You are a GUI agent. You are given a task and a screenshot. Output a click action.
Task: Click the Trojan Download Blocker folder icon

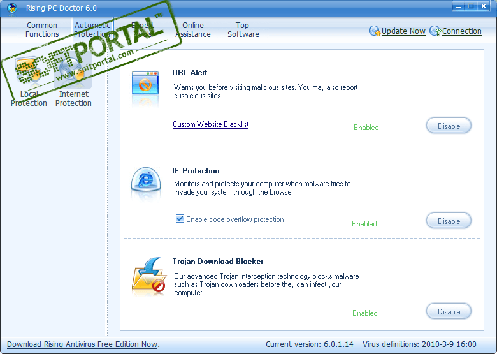click(149, 276)
